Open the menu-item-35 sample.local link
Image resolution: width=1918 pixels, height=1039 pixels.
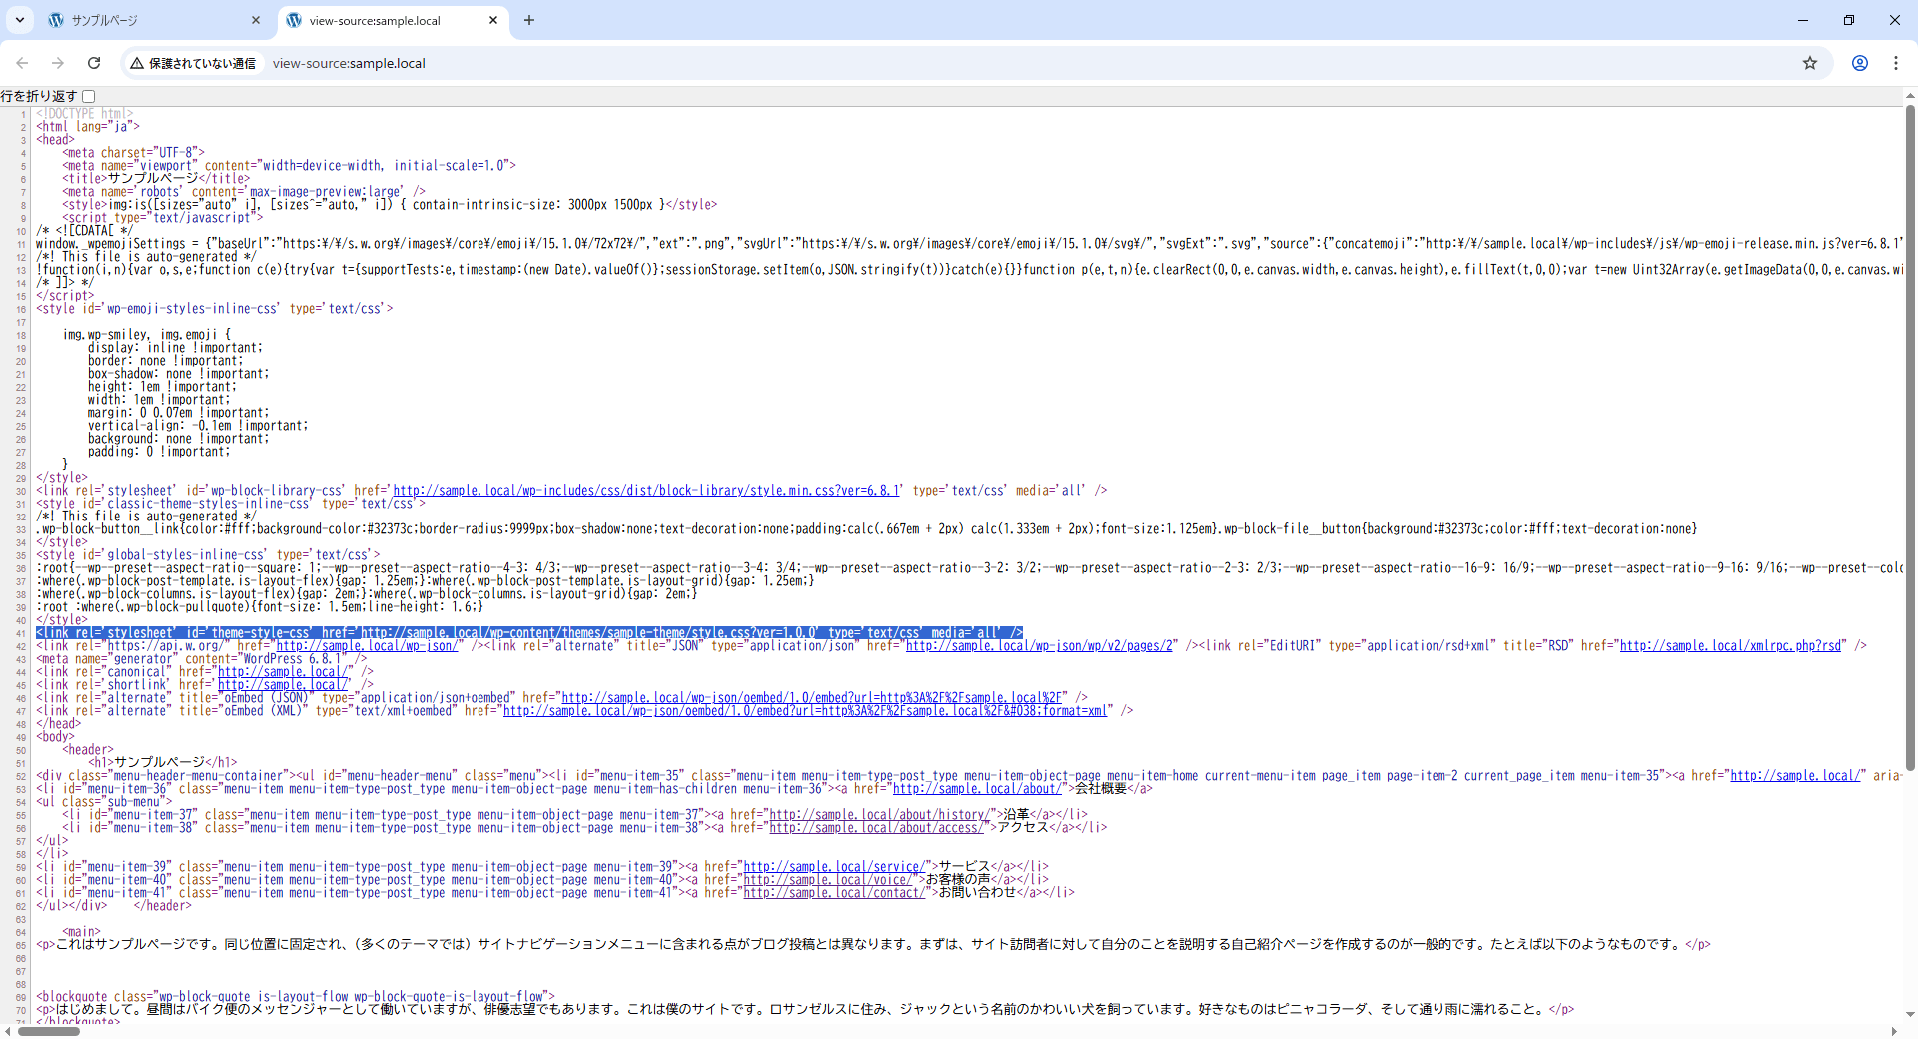(x=1795, y=776)
